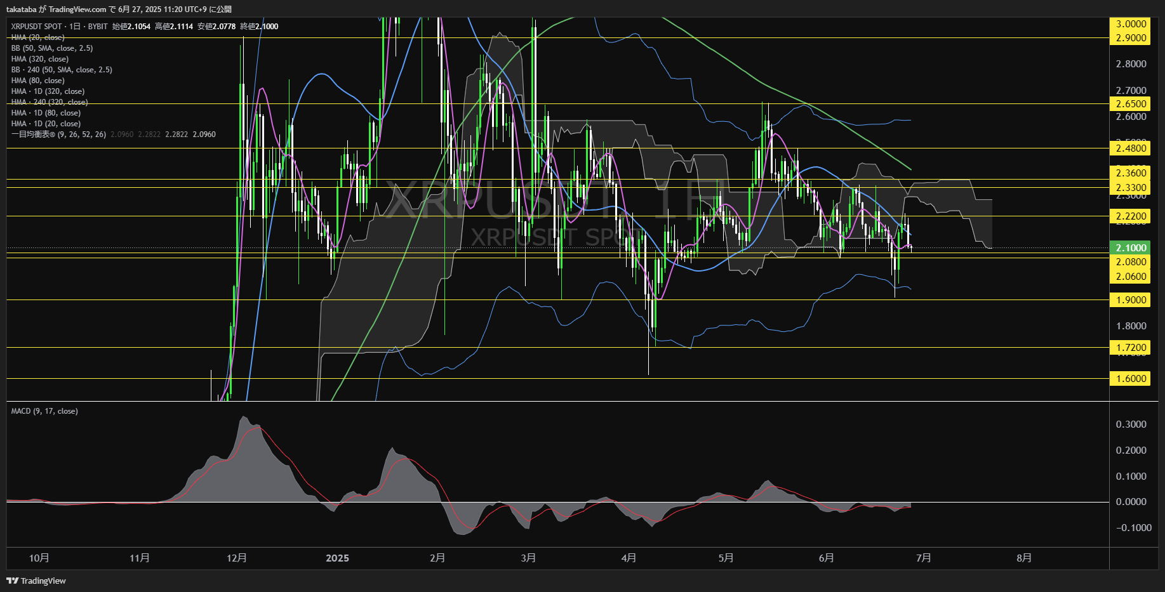Click the 2.4800 yellow price label
This screenshot has height=592, width=1165.
[x=1130, y=148]
